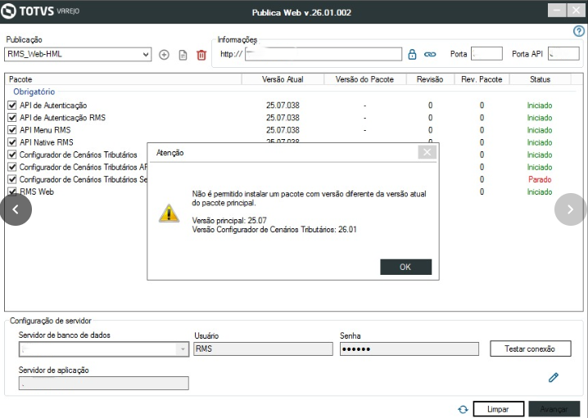588x418 pixels.
Task: Click the http:// URL input field
Action: click(323, 54)
